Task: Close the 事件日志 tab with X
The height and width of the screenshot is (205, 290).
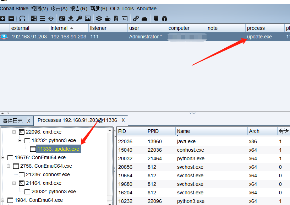Action: [29, 121]
